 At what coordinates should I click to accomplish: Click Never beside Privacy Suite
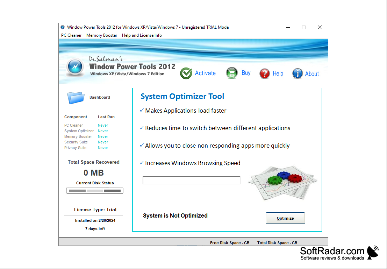coord(103,148)
